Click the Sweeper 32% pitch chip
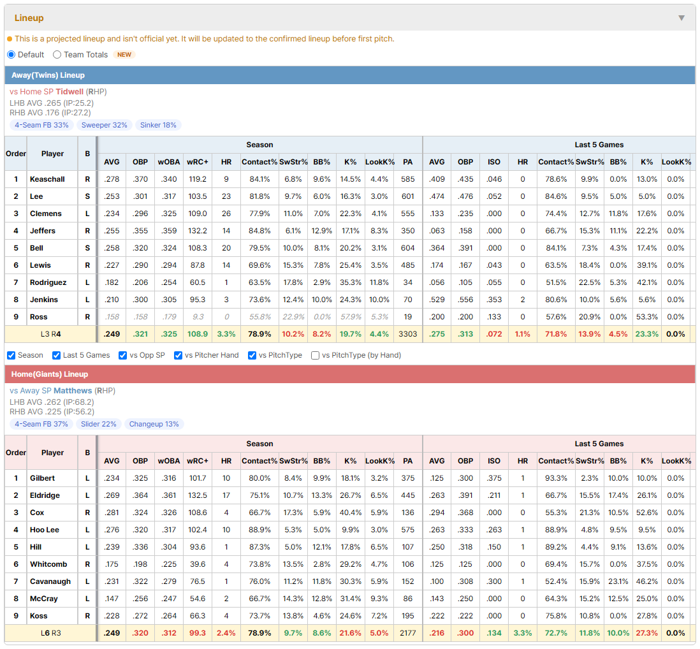The image size is (700, 649). (104, 125)
